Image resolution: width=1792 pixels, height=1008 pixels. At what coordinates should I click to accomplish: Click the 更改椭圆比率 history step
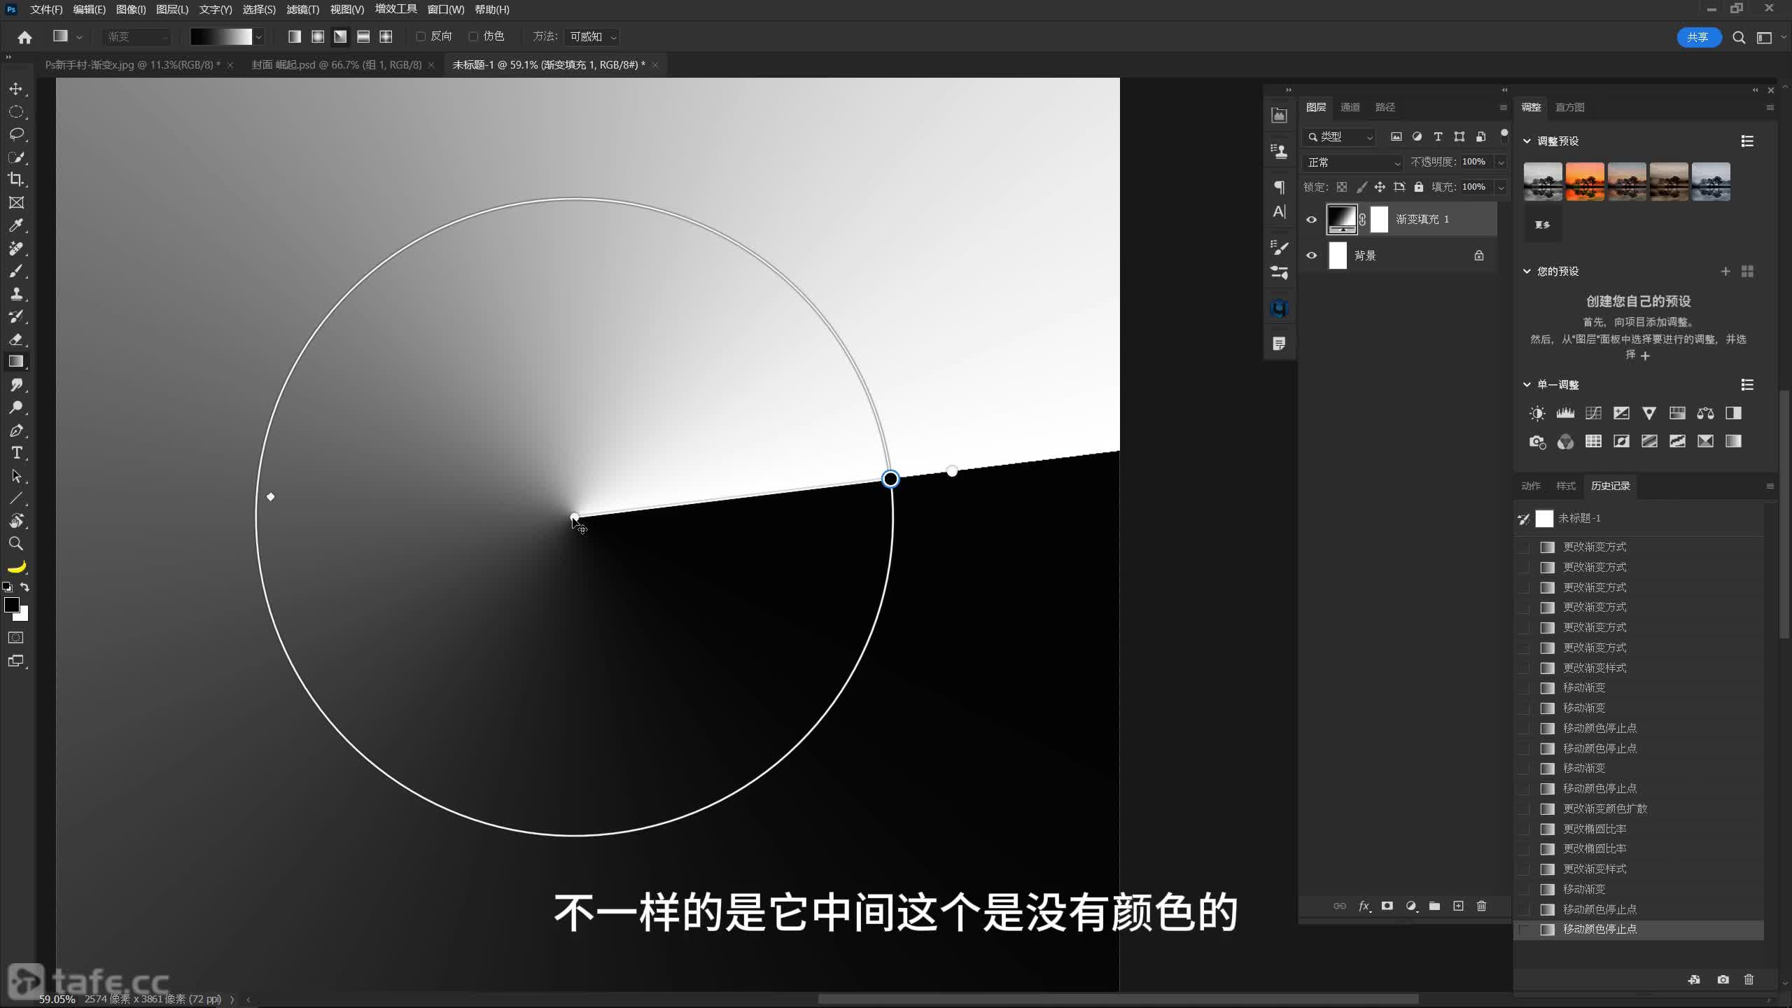[1595, 829]
